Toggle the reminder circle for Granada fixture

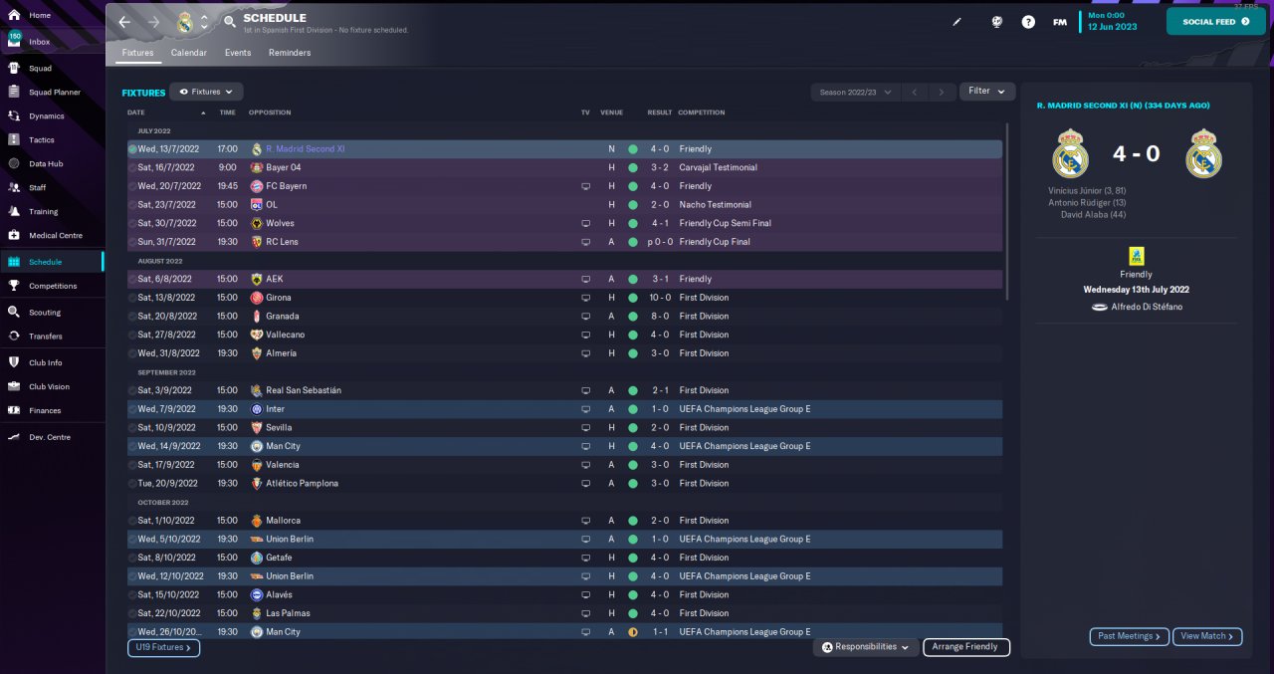tap(132, 317)
